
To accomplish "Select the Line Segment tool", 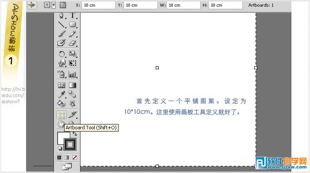I will 61,25.
